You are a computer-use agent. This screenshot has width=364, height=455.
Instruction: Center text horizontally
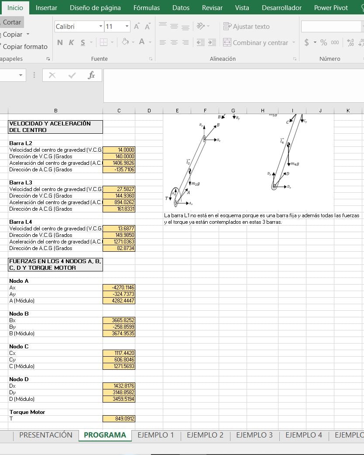174,43
